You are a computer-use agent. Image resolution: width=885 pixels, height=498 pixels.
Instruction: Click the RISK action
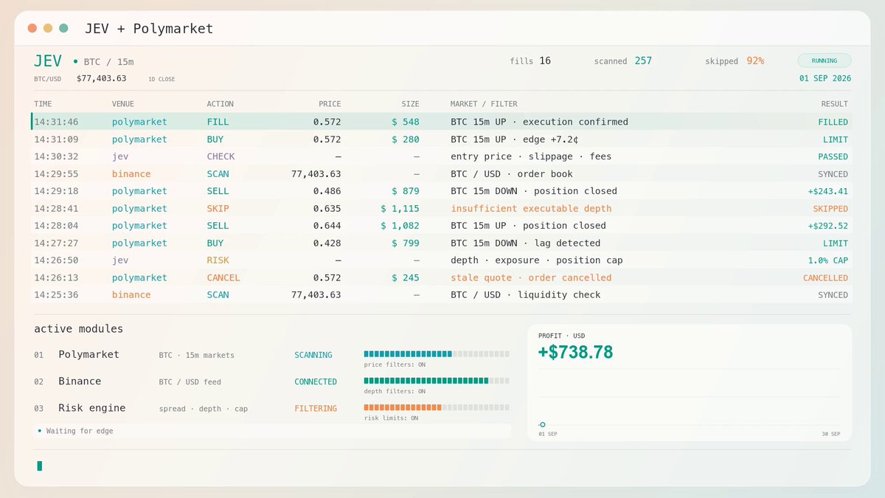[218, 260]
